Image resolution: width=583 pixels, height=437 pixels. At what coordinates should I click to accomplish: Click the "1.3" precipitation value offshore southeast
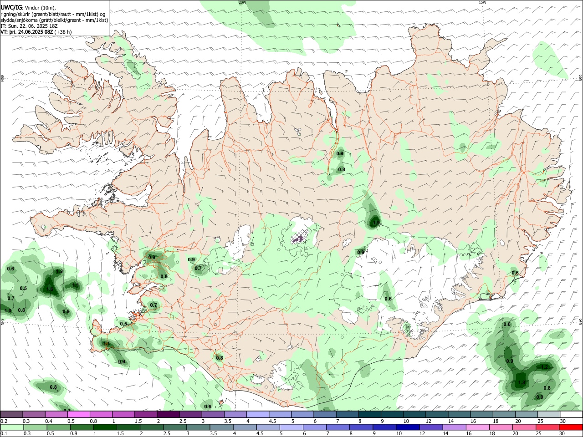click(522, 382)
